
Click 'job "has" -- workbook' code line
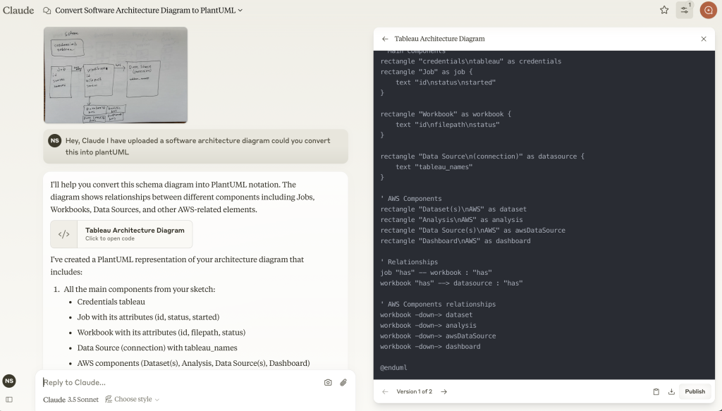[x=436, y=272]
